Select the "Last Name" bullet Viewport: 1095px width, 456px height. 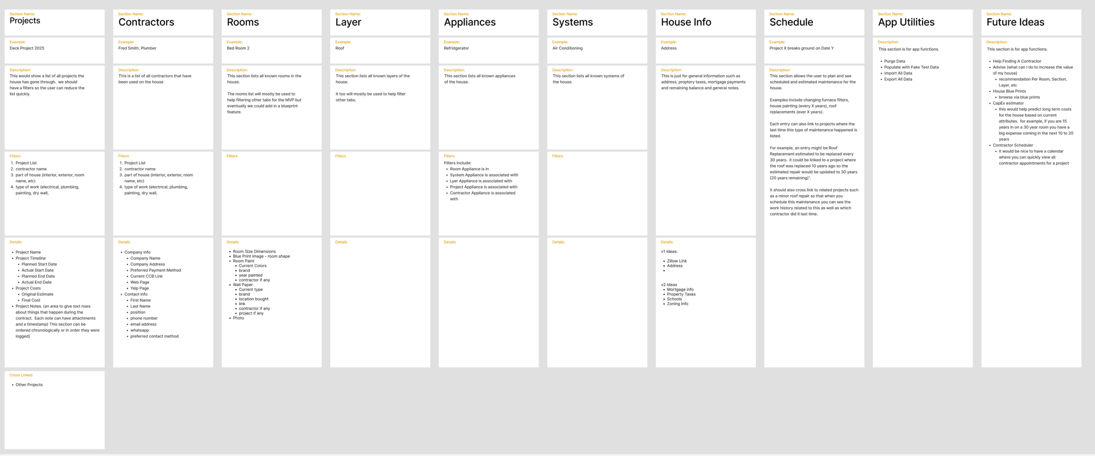140,306
